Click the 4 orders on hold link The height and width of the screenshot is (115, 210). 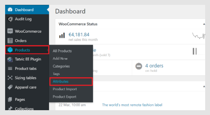coord(154,66)
